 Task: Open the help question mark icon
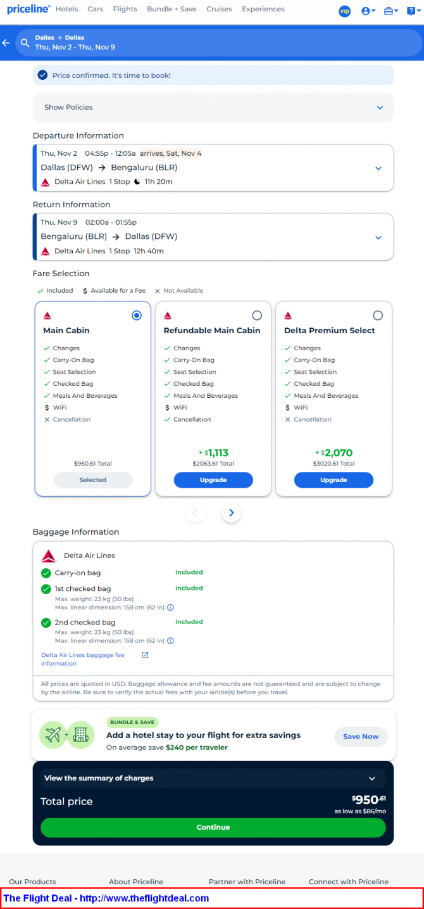pos(413,11)
